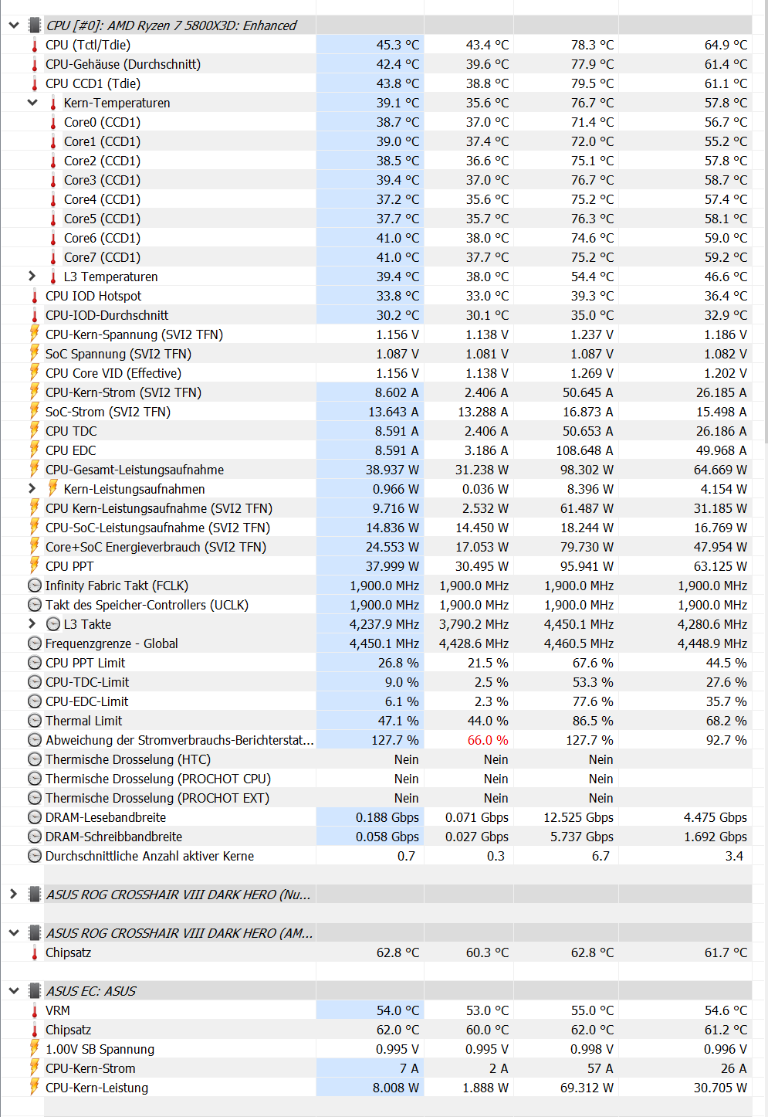Click the thermometer icon beside L3 Temperaturen

(x=53, y=277)
